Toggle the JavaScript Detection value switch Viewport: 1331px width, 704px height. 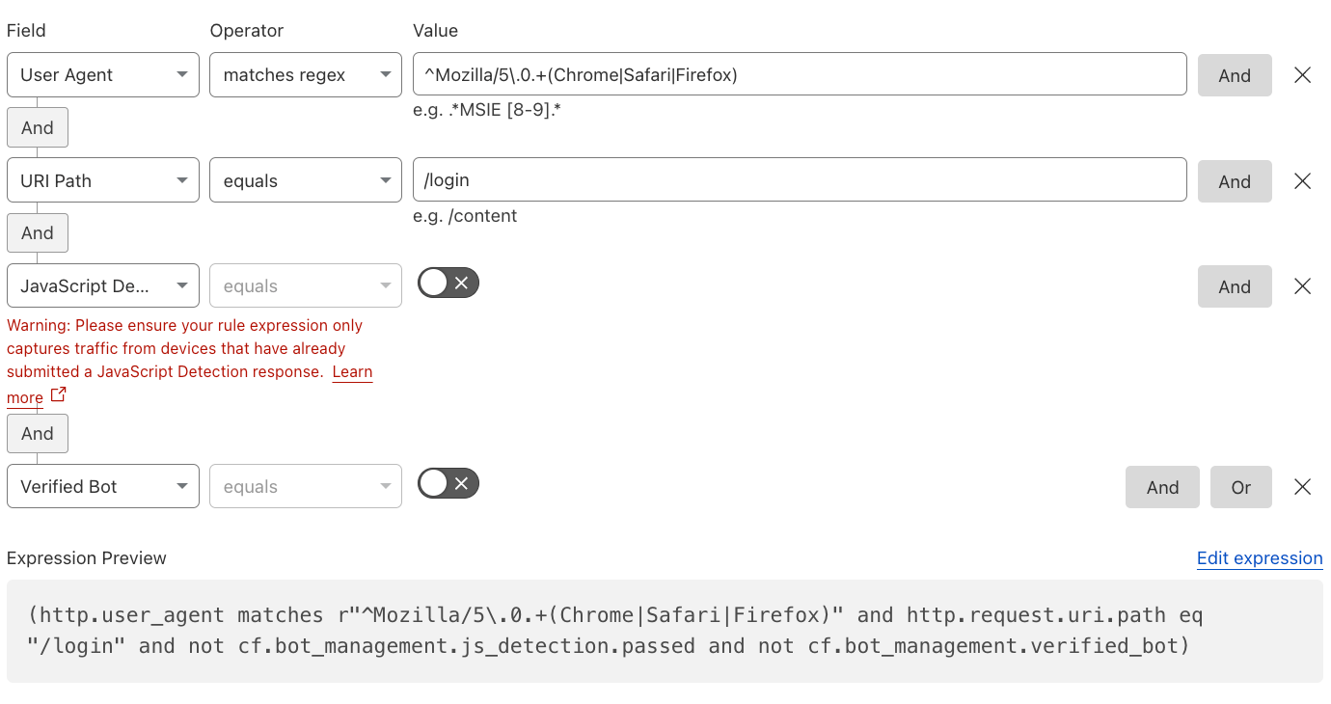[448, 283]
